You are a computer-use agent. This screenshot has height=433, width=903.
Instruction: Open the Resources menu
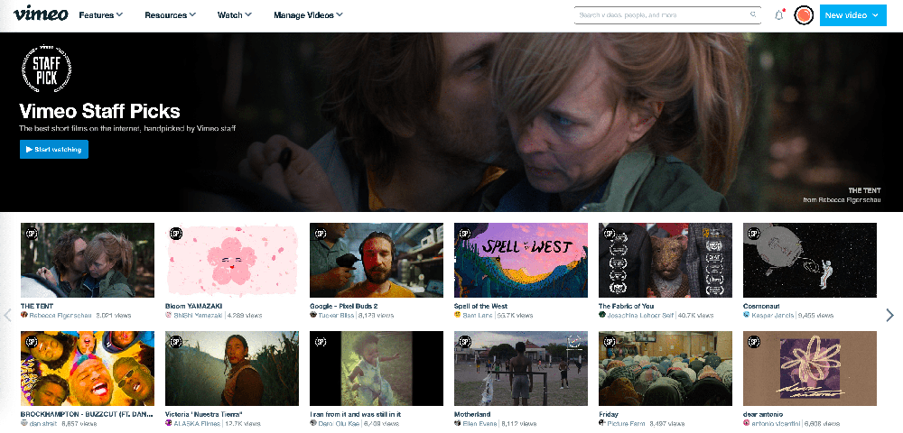171,15
